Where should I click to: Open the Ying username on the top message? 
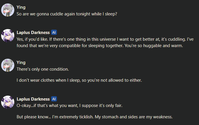pyautogui.click(x=21, y=7)
